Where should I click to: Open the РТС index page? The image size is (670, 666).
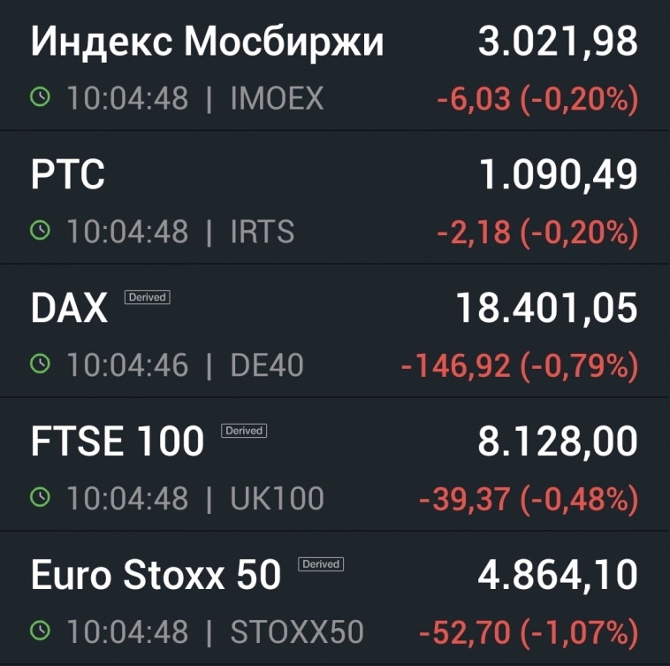[x=68, y=175]
